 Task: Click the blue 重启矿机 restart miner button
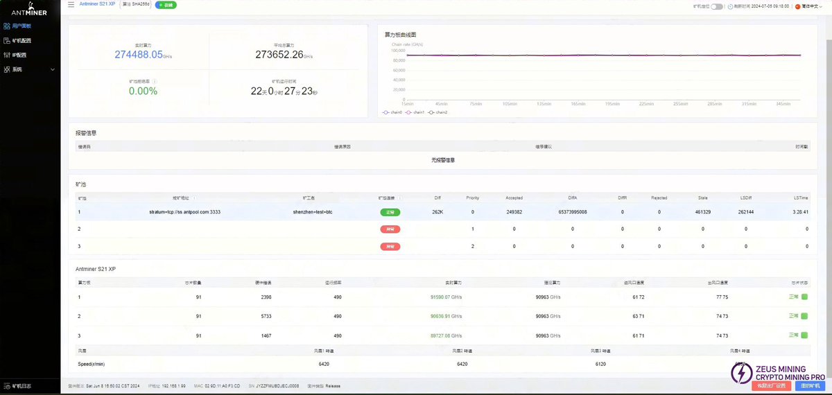[x=810, y=386]
